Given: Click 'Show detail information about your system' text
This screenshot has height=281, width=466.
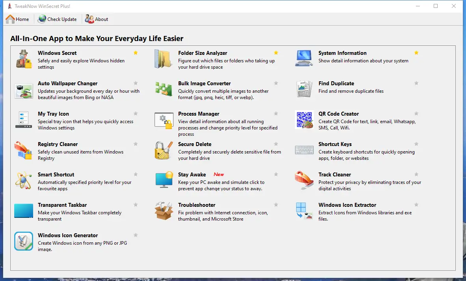Looking at the screenshot, I should pyautogui.click(x=363, y=61).
